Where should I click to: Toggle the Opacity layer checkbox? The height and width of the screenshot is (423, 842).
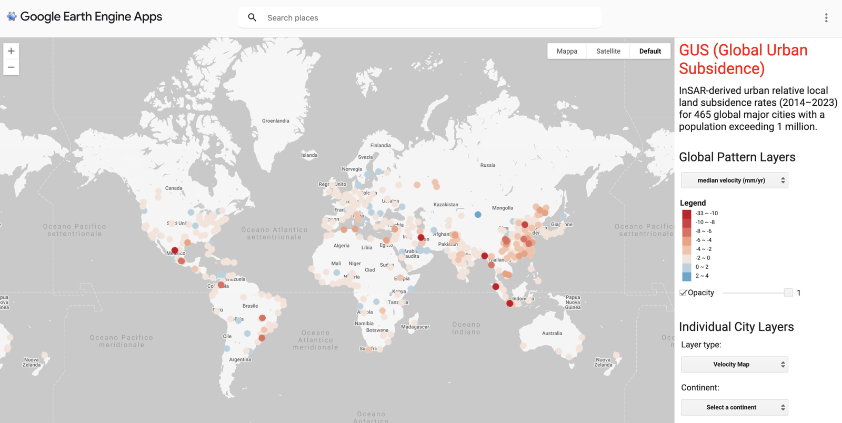pos(683,293)
